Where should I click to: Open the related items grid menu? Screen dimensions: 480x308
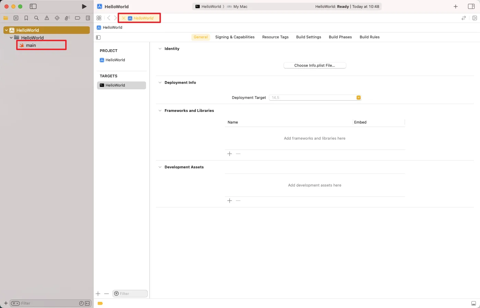point(99,18)
